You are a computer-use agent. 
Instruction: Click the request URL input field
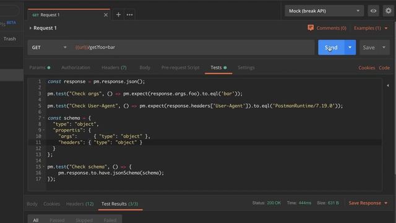tap(193, 47)
